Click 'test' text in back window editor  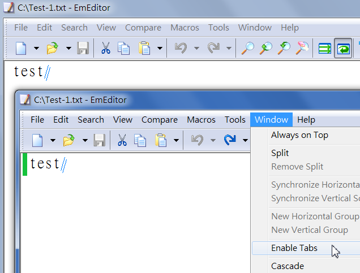tap(28, 72)
